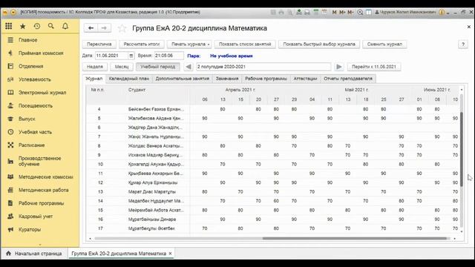Screen dimensions: 475x267
Task: Open Рабочие программы sidebar section
Action: tap(42, 203)
